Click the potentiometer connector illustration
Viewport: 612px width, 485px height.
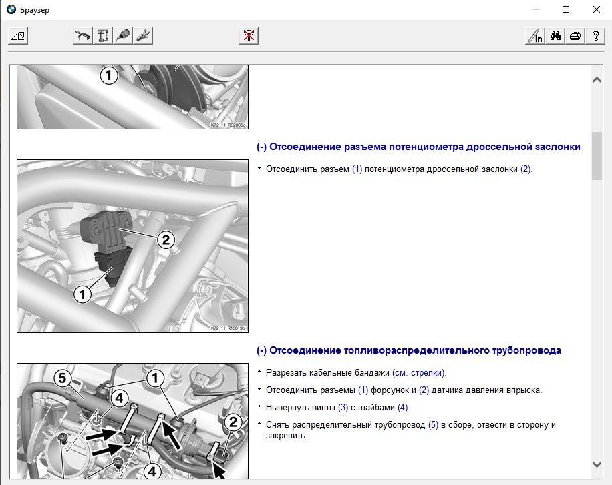pyautogui.click(x=132, y=246)
